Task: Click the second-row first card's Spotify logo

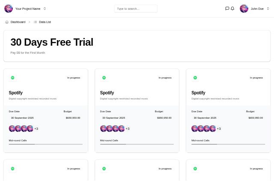Action: [12, 169]
